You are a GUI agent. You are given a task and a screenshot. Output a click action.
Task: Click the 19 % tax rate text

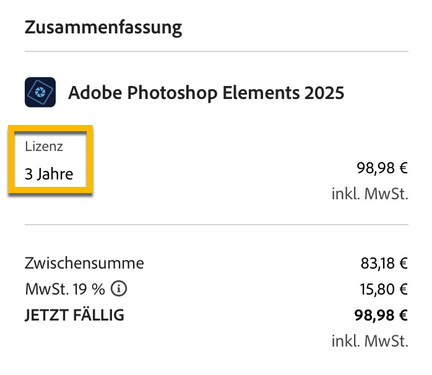[93, 289]
